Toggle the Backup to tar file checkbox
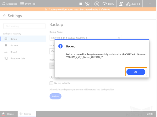The width and height of the screenshot is (157, 117). (51, 83)
